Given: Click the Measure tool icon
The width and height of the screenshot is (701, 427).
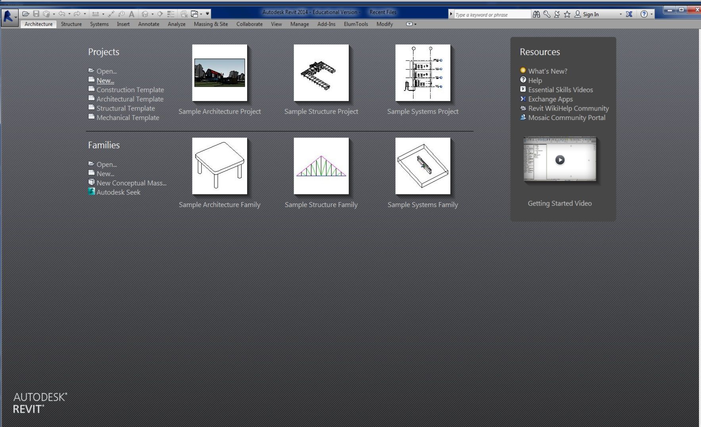Looking at the screenshot, I should [111, 13].
